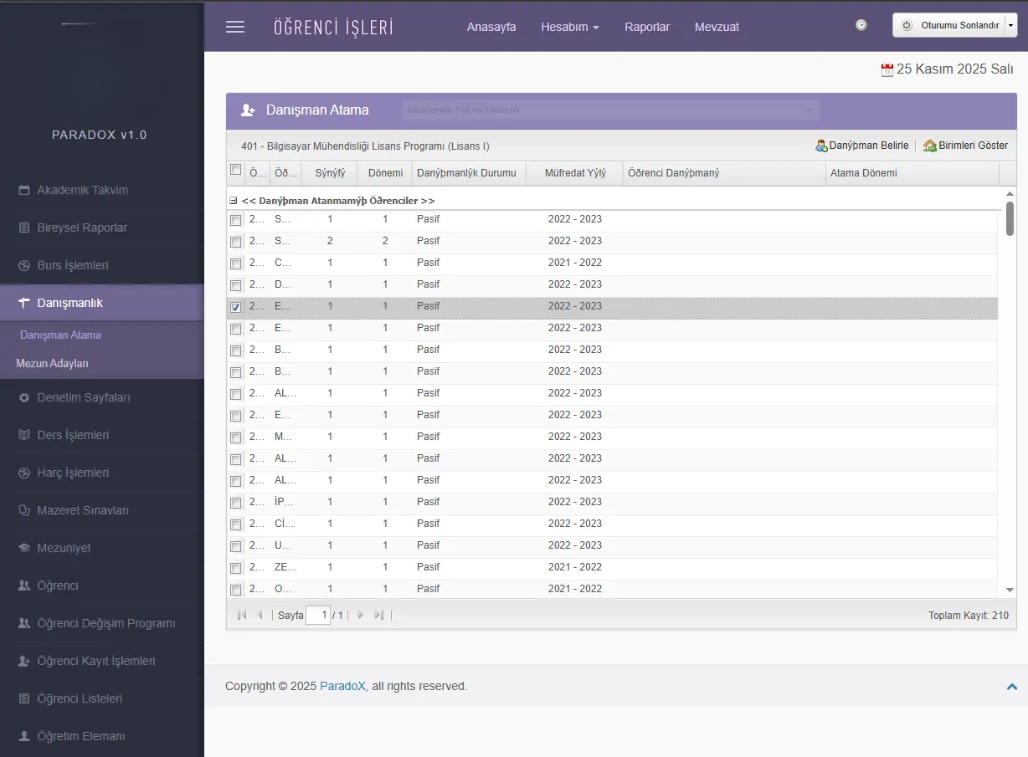Screen dimensions: 1028x757
Task: Click calendar icon beside the date
Action: (x=887, y=70)
